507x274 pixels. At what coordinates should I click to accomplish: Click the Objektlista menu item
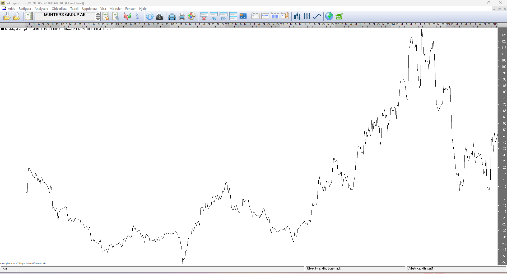[59, 9]
